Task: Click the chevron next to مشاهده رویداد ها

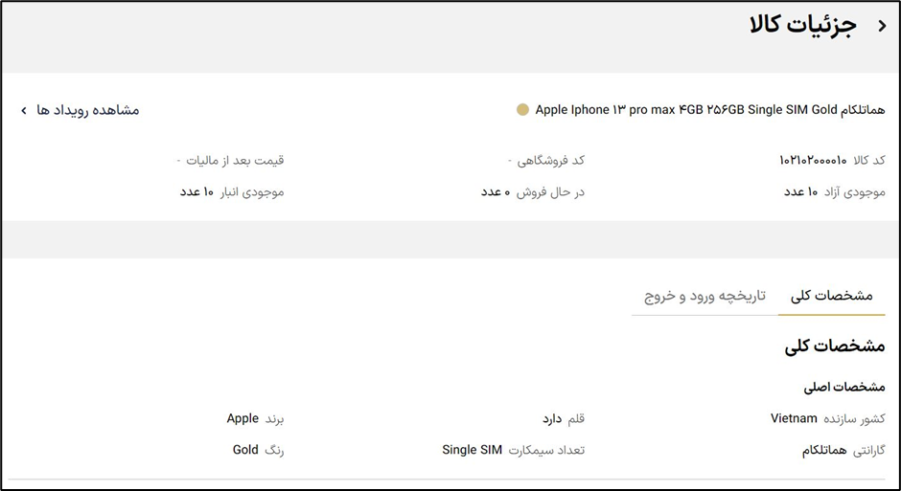Action: [23, 111]
